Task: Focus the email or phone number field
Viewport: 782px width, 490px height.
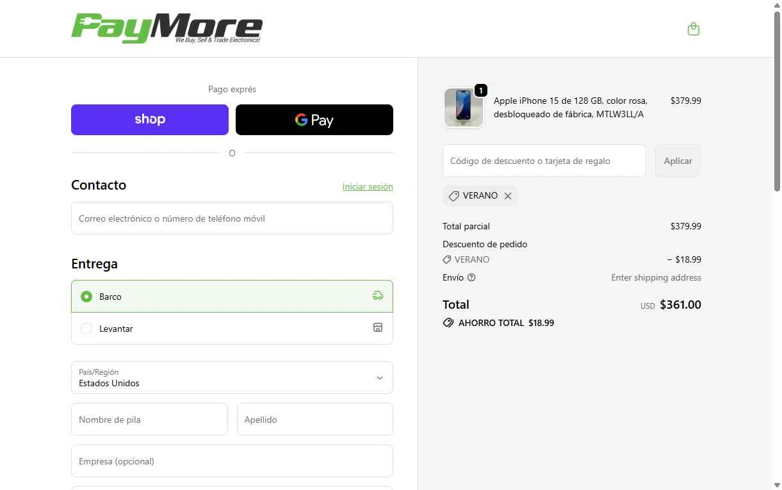Action: pos(232,218)
